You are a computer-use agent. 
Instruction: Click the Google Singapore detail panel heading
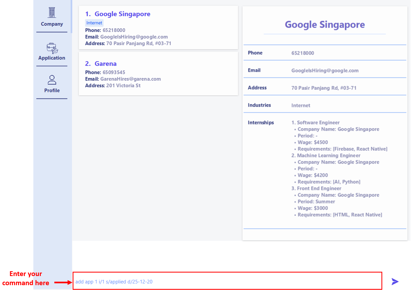325,25
